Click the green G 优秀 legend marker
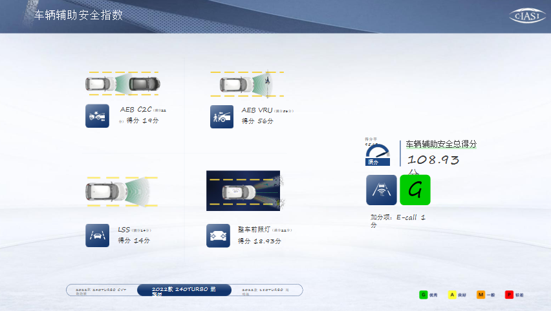 [424, 295]
